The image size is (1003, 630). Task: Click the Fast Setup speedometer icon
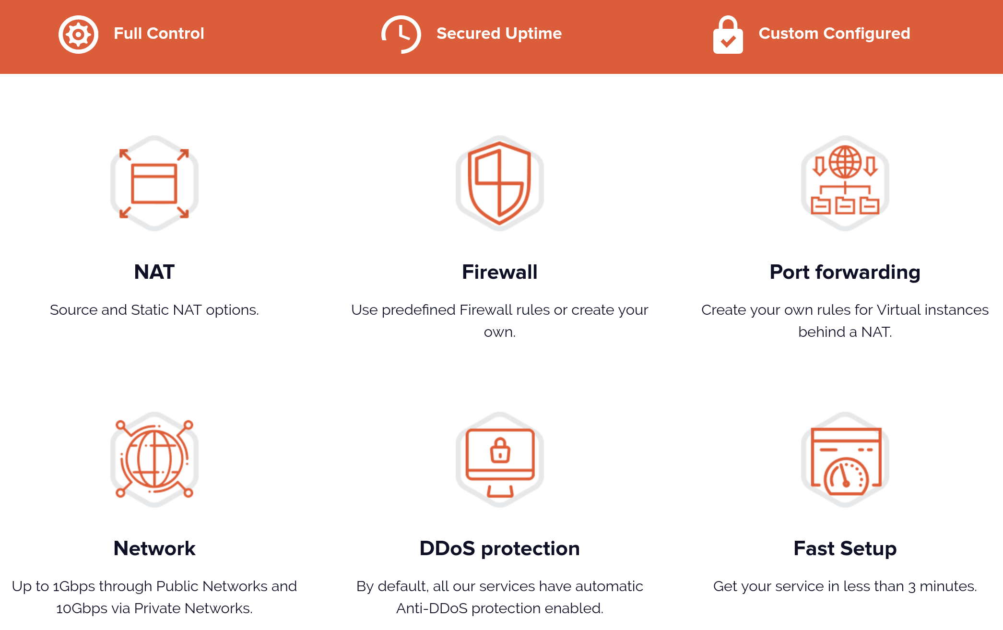[845, 459]
